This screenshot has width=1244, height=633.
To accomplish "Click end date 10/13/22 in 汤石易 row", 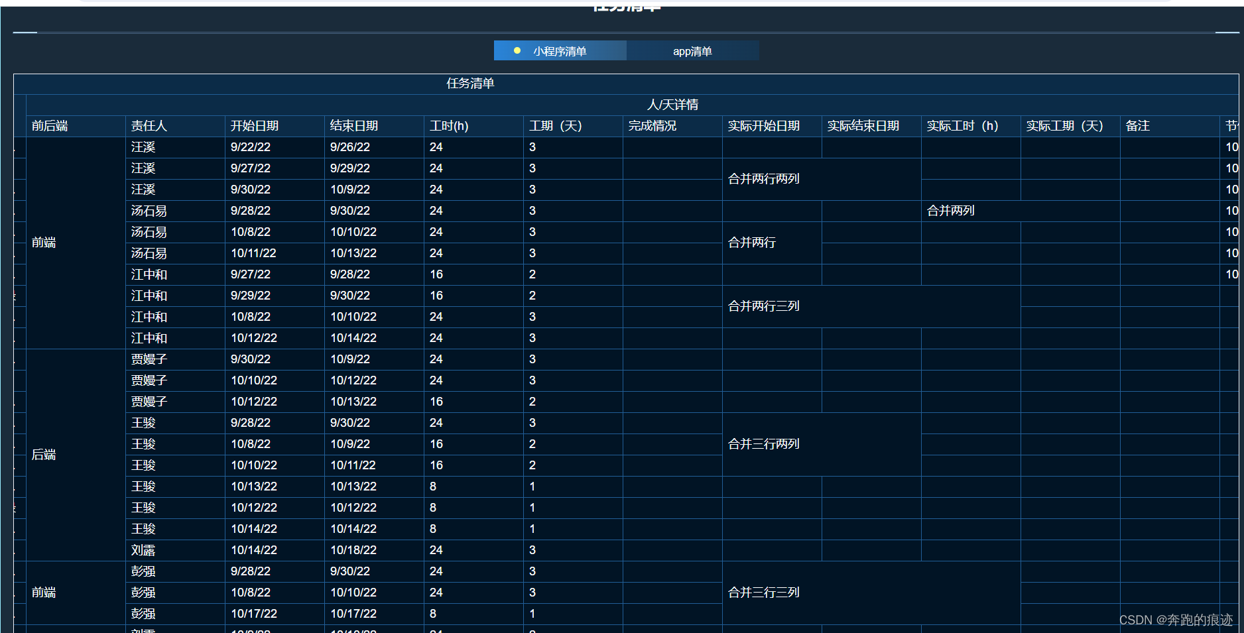I will pyautogui.click(x=353, y=253).
